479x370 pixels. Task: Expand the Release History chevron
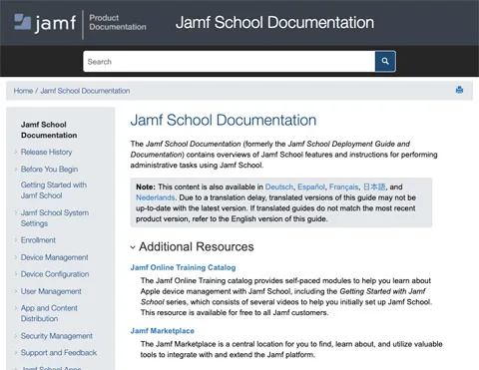(x=16, y=152)
